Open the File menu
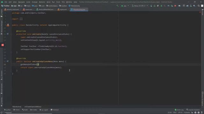This screenshot has width=204, height=114. point(6,2)
